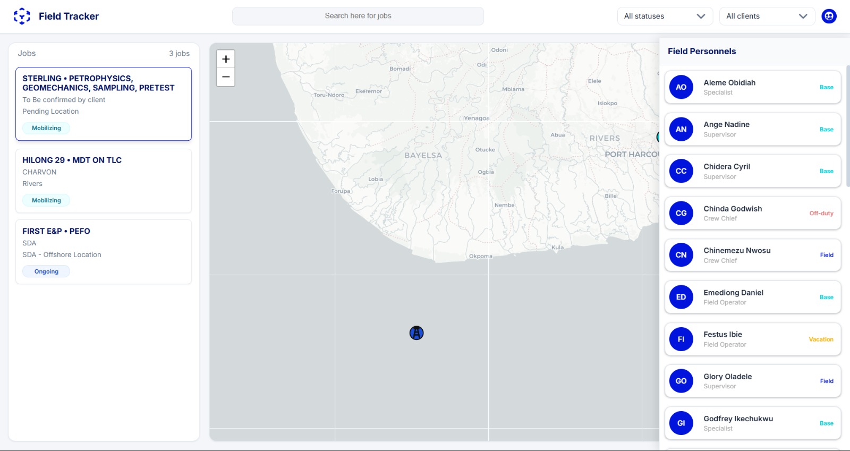
Task: Select Godfrey Ikechukwu personnel name
Action: tap(738, 419)
